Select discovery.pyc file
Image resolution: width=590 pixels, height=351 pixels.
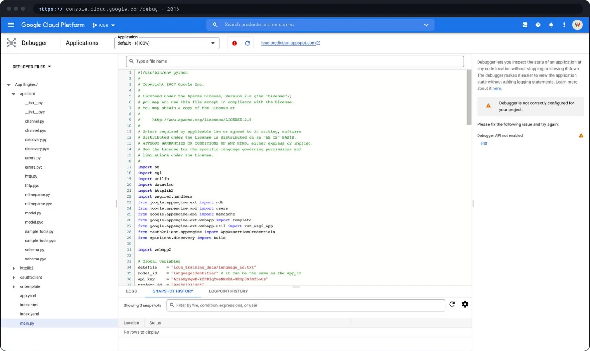(37, 149)
